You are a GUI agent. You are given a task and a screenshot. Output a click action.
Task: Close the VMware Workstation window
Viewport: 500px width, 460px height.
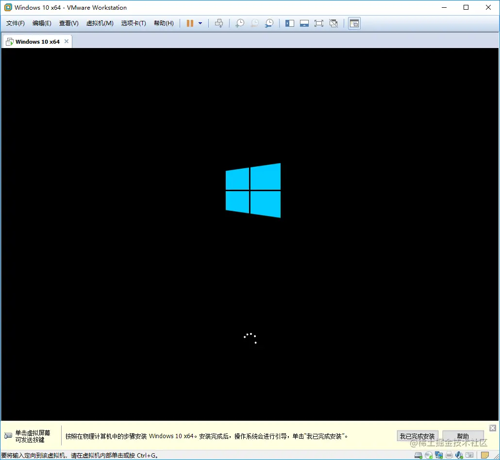488,7
